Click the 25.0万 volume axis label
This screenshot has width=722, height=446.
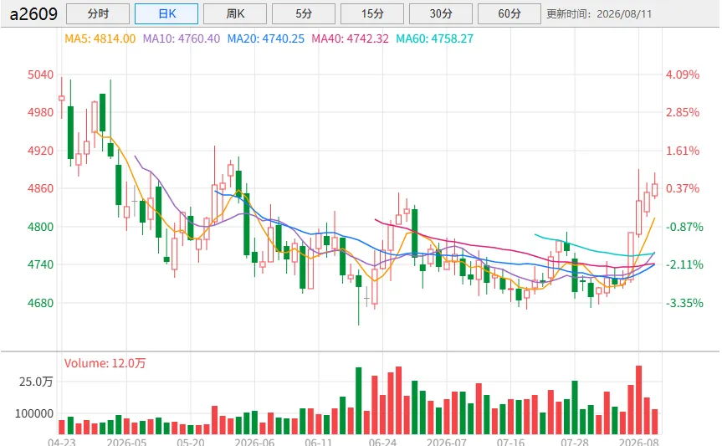pos(36,382)
